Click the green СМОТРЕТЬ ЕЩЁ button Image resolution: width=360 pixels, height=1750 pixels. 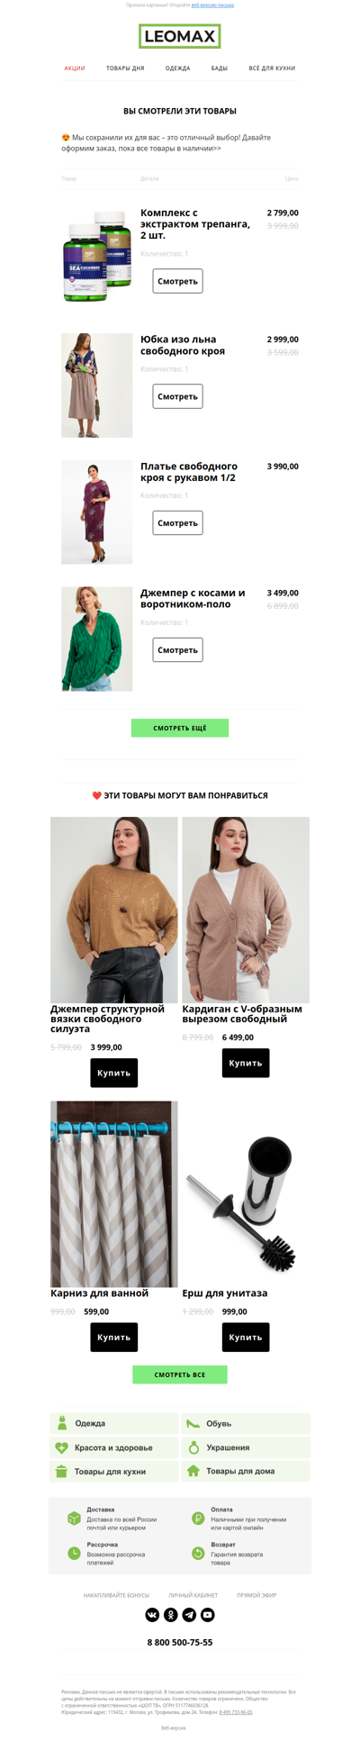point(180,728)
